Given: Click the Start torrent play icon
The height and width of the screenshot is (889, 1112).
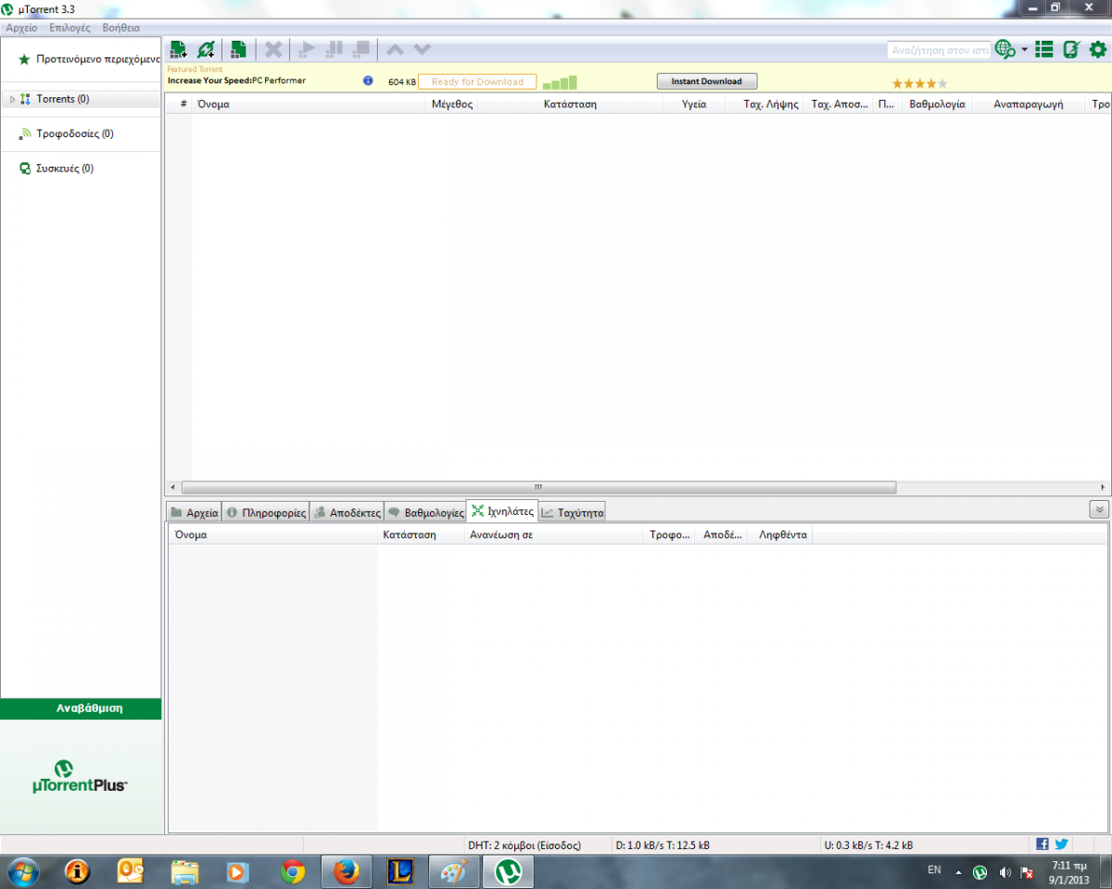Looking at the screenshot, I should pyautogui.click(x=305, y=50).
